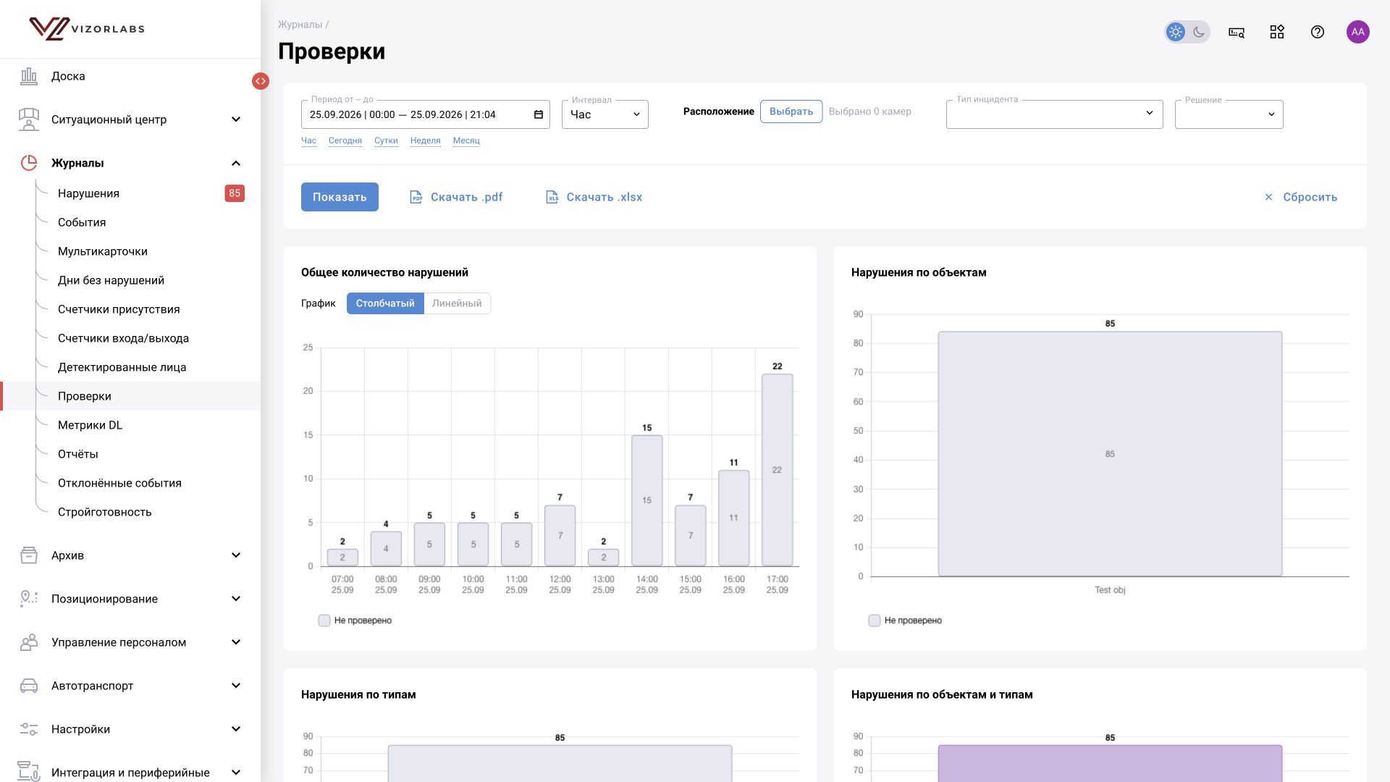The image size is (1390, 782).
Task: Click the camera search icon in header
Action: click(1237, 32)
